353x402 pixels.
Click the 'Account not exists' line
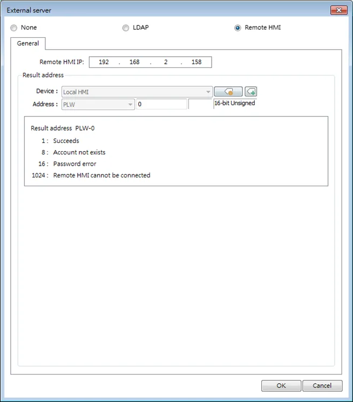click(x=73, y=152)
